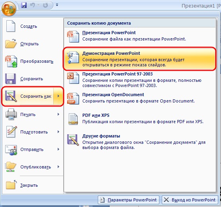221x207 pixels.
Task: Click the Redo icon in quick access toolbar
Action: [x=45, y=5]
